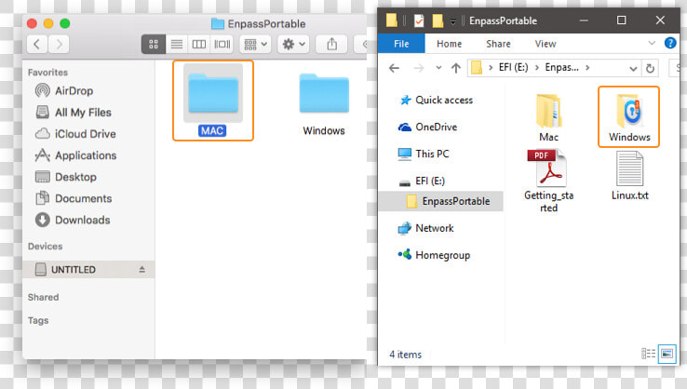
Task: Open Quick Access Toolbar customize dropdown
Action: 452,21
